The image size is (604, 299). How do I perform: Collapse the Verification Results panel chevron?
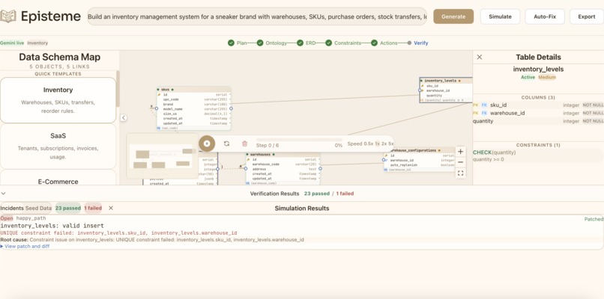tap(4, 194)
